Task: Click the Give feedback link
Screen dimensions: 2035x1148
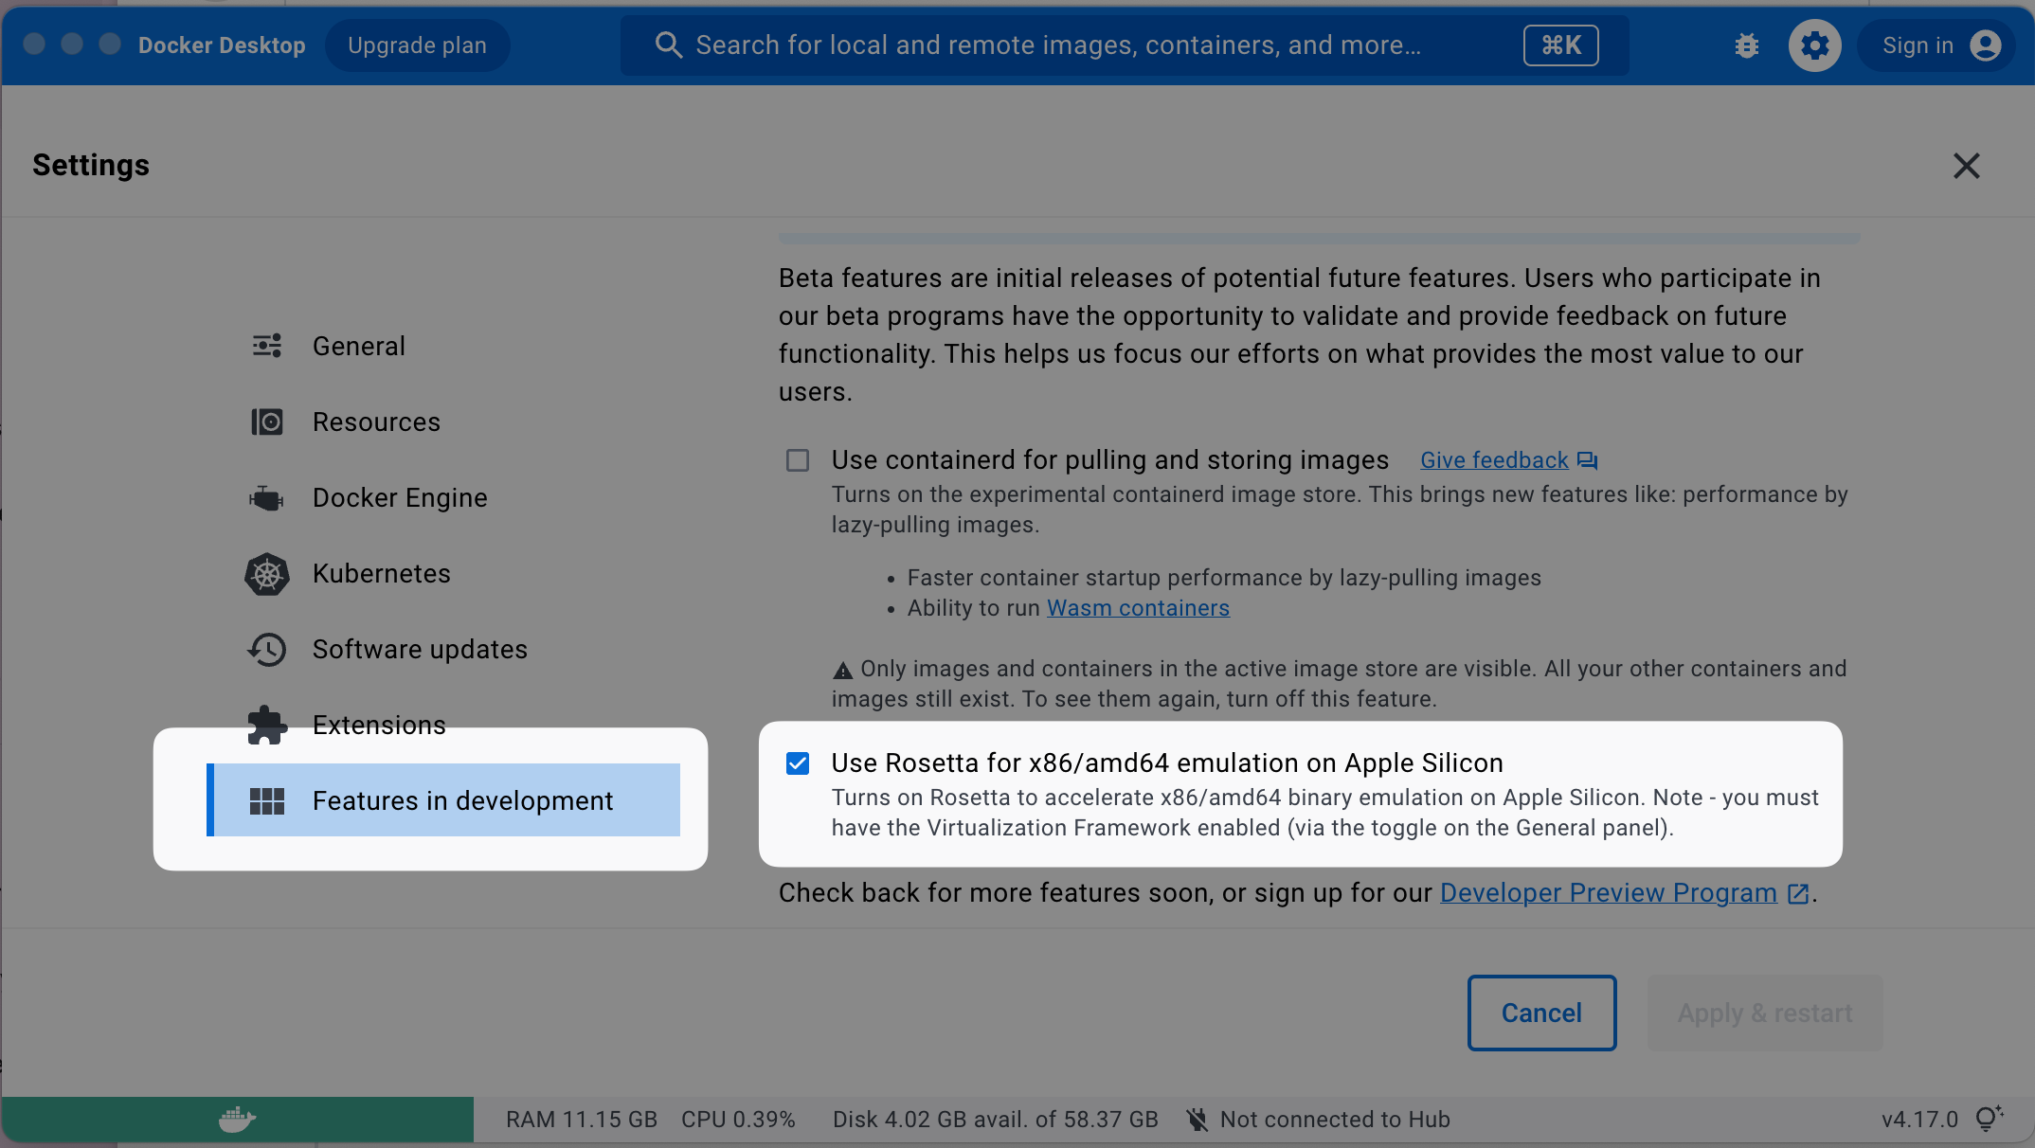Action: pyautogui.click(x=1494, y=460)
